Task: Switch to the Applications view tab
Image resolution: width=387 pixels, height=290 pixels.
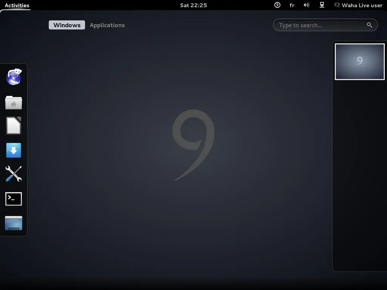Action: coord(107,25)
